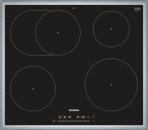The width and height of the screenshot is (148, 130).
Task: Select the zone icon beside red 4
Action: point(70,117)
